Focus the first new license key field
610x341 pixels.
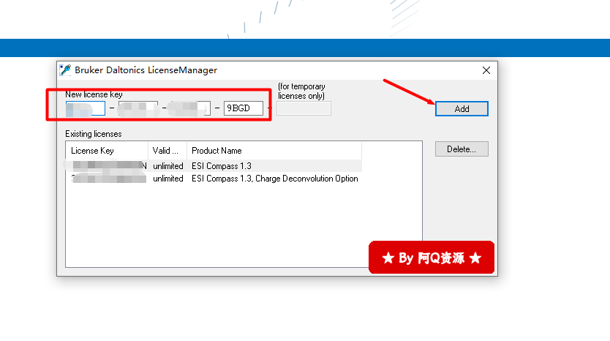86,108
